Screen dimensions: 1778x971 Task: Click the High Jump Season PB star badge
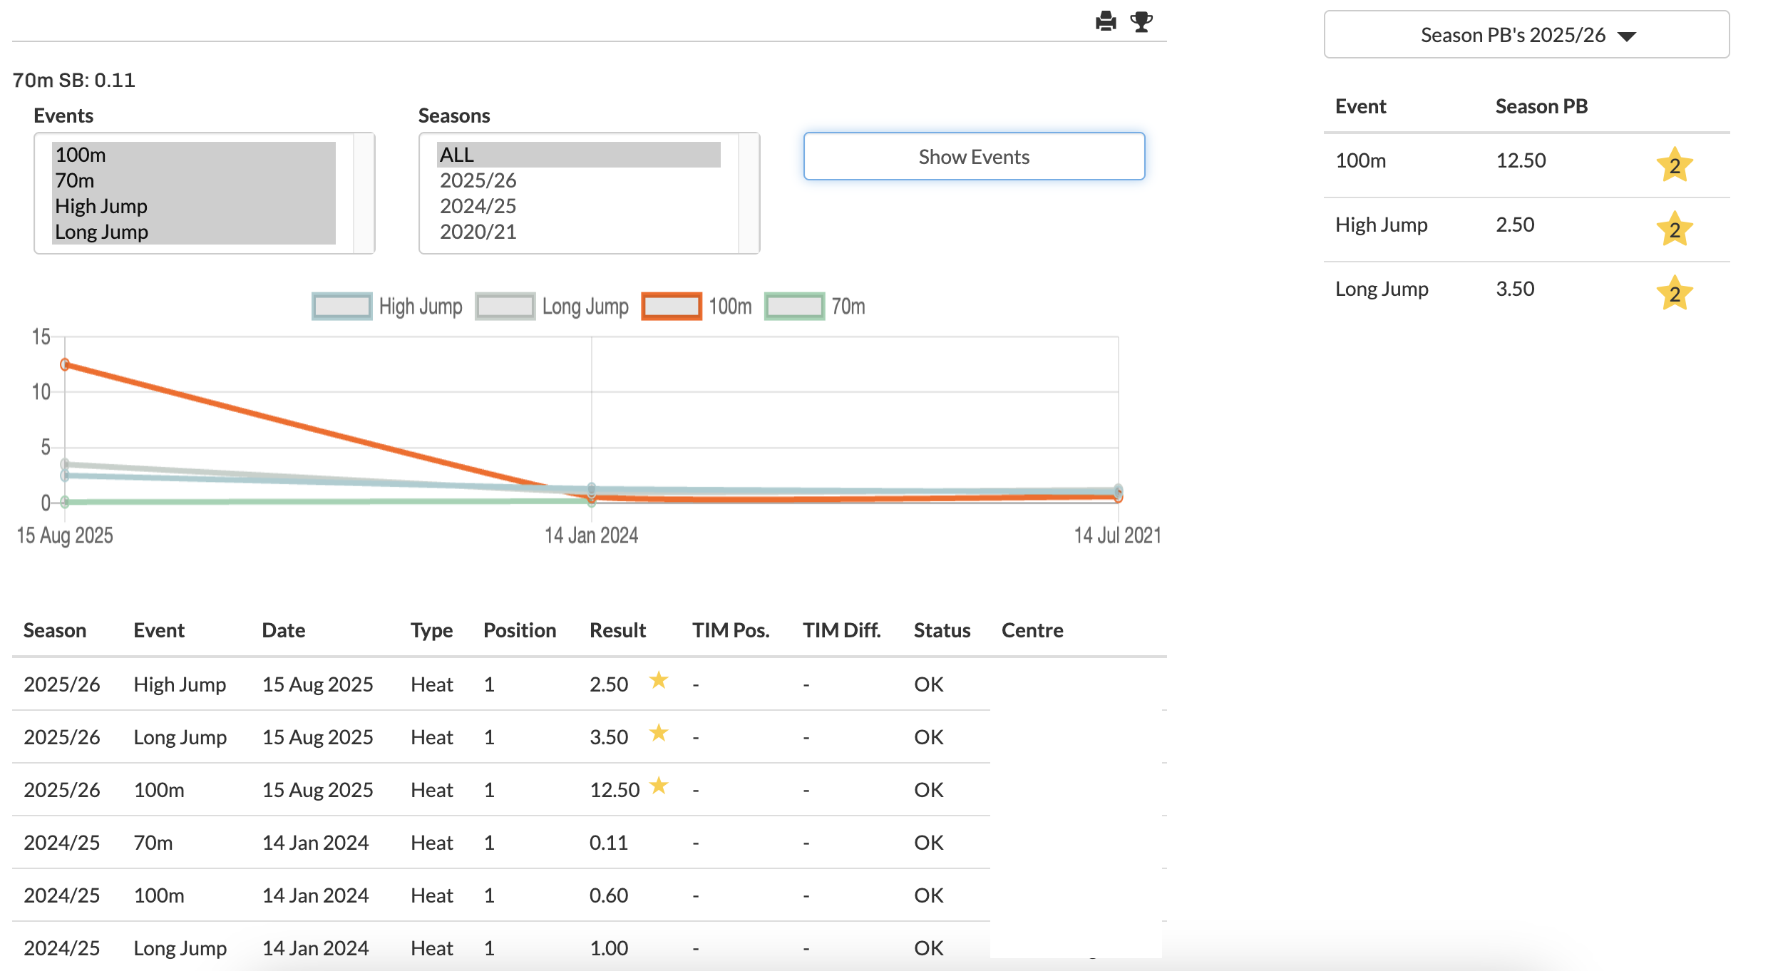pos(1674,230)
